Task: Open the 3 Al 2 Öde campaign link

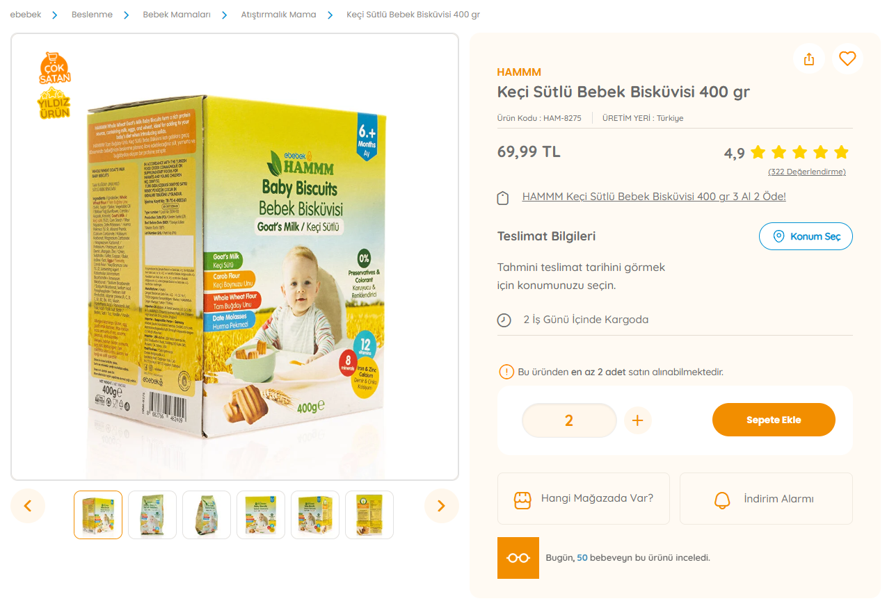Action: tap(654, 197)
